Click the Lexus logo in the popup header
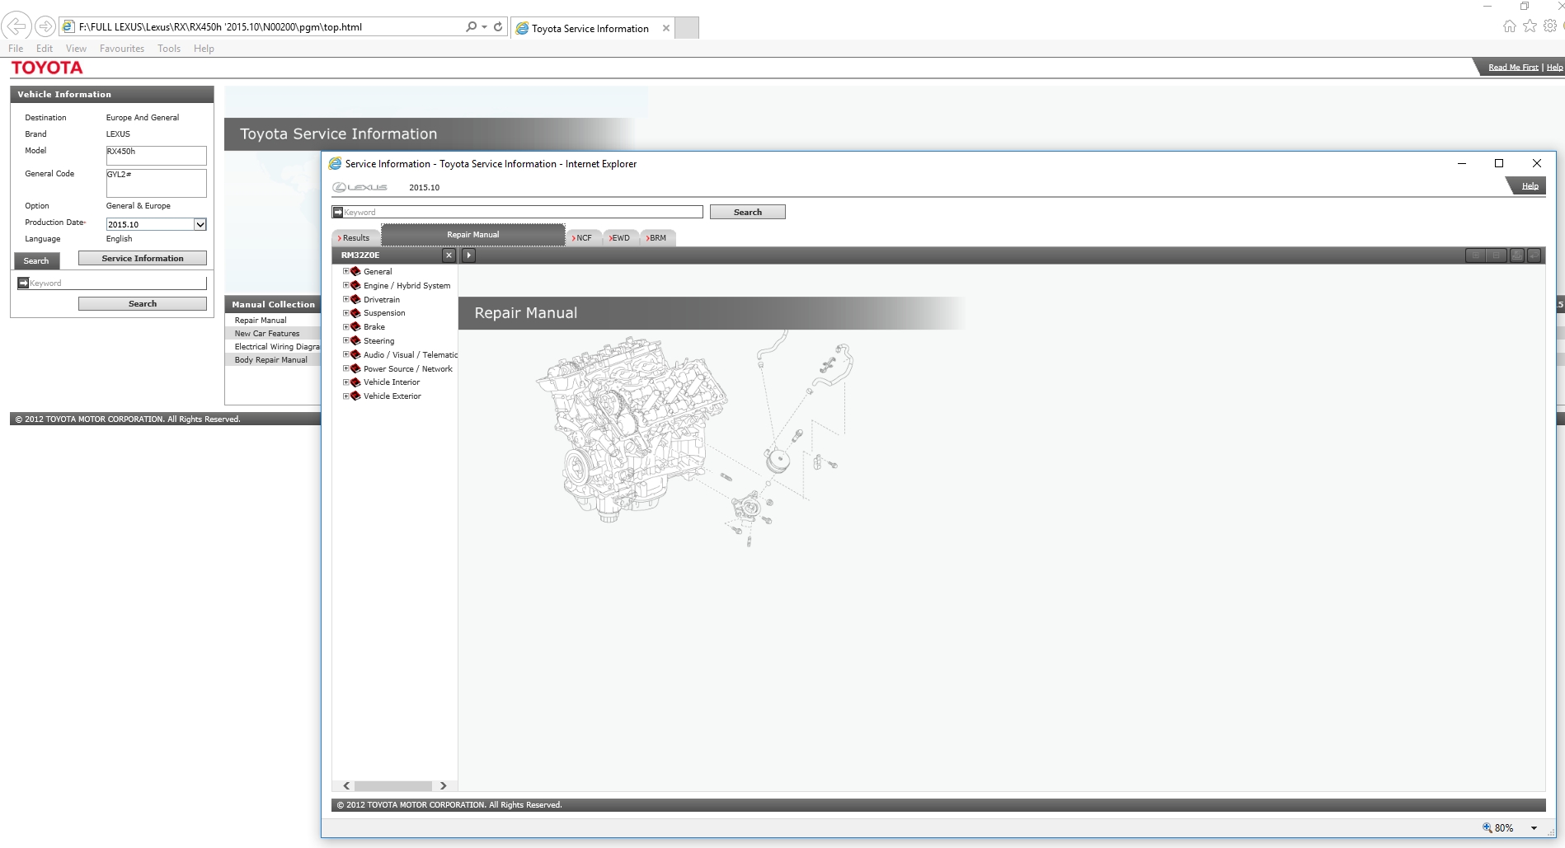The width and height of the screenshot is (1565, 848). pyautogui.click(x=360, y=187)
